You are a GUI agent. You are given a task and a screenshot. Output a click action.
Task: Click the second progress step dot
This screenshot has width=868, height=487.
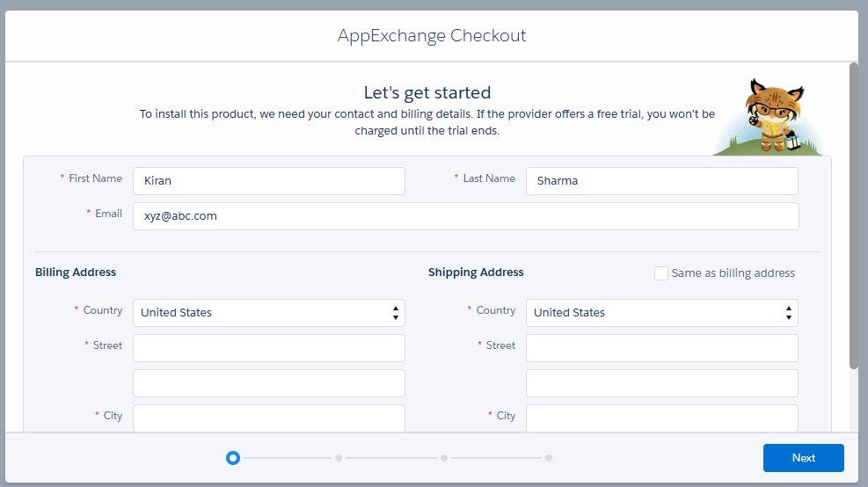click(339, 458)
